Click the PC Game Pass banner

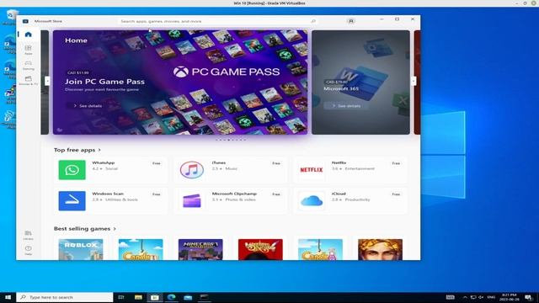coord(180,82)
